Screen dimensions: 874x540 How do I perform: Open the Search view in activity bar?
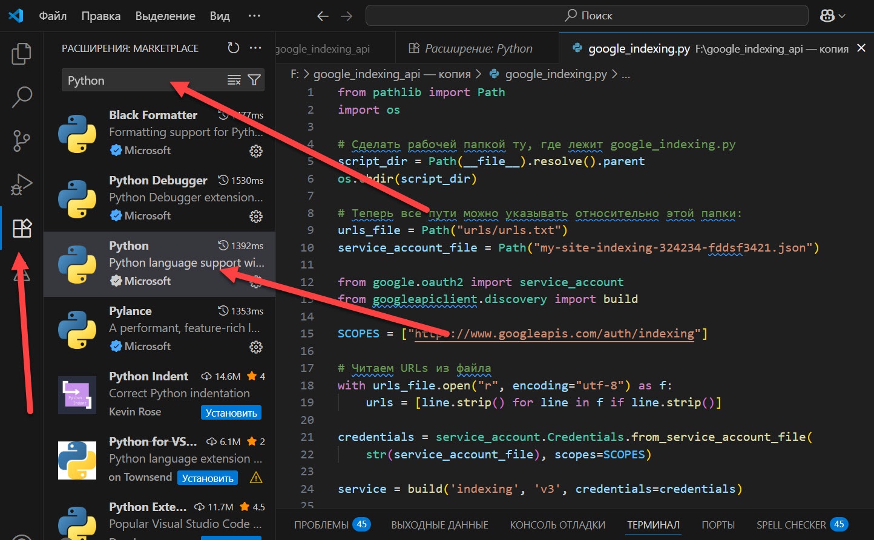tap(22, 97)
